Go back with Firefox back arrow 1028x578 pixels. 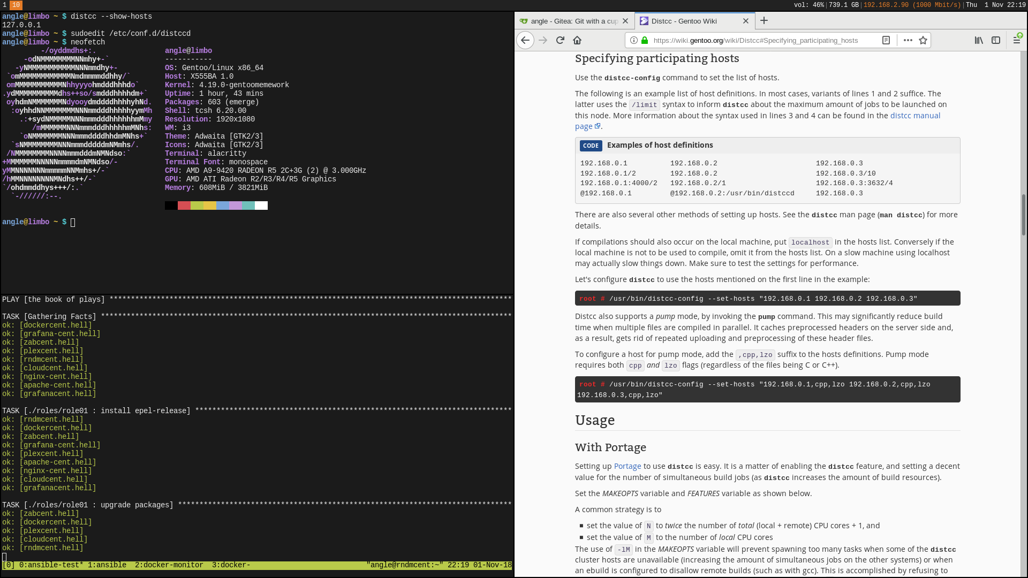525,40
